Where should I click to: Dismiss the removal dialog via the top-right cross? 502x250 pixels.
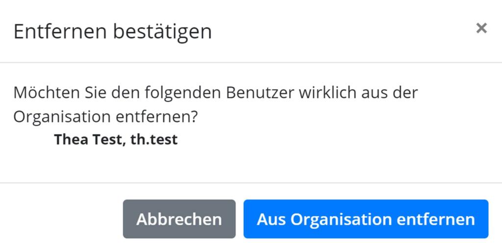pos(481,28)
